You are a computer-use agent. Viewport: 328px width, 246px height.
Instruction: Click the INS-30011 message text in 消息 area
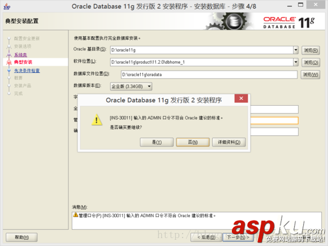point(147,215)
